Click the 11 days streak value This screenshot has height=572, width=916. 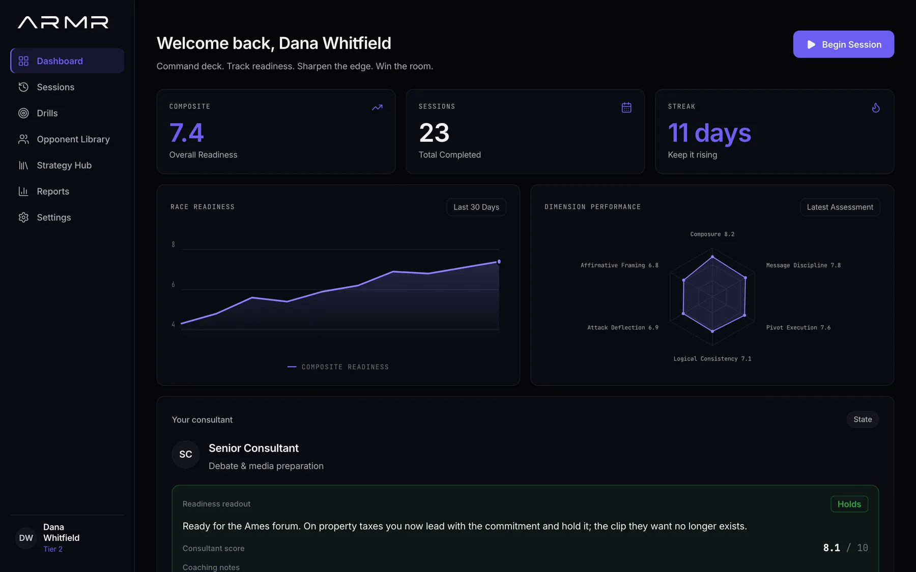point(709,133)
